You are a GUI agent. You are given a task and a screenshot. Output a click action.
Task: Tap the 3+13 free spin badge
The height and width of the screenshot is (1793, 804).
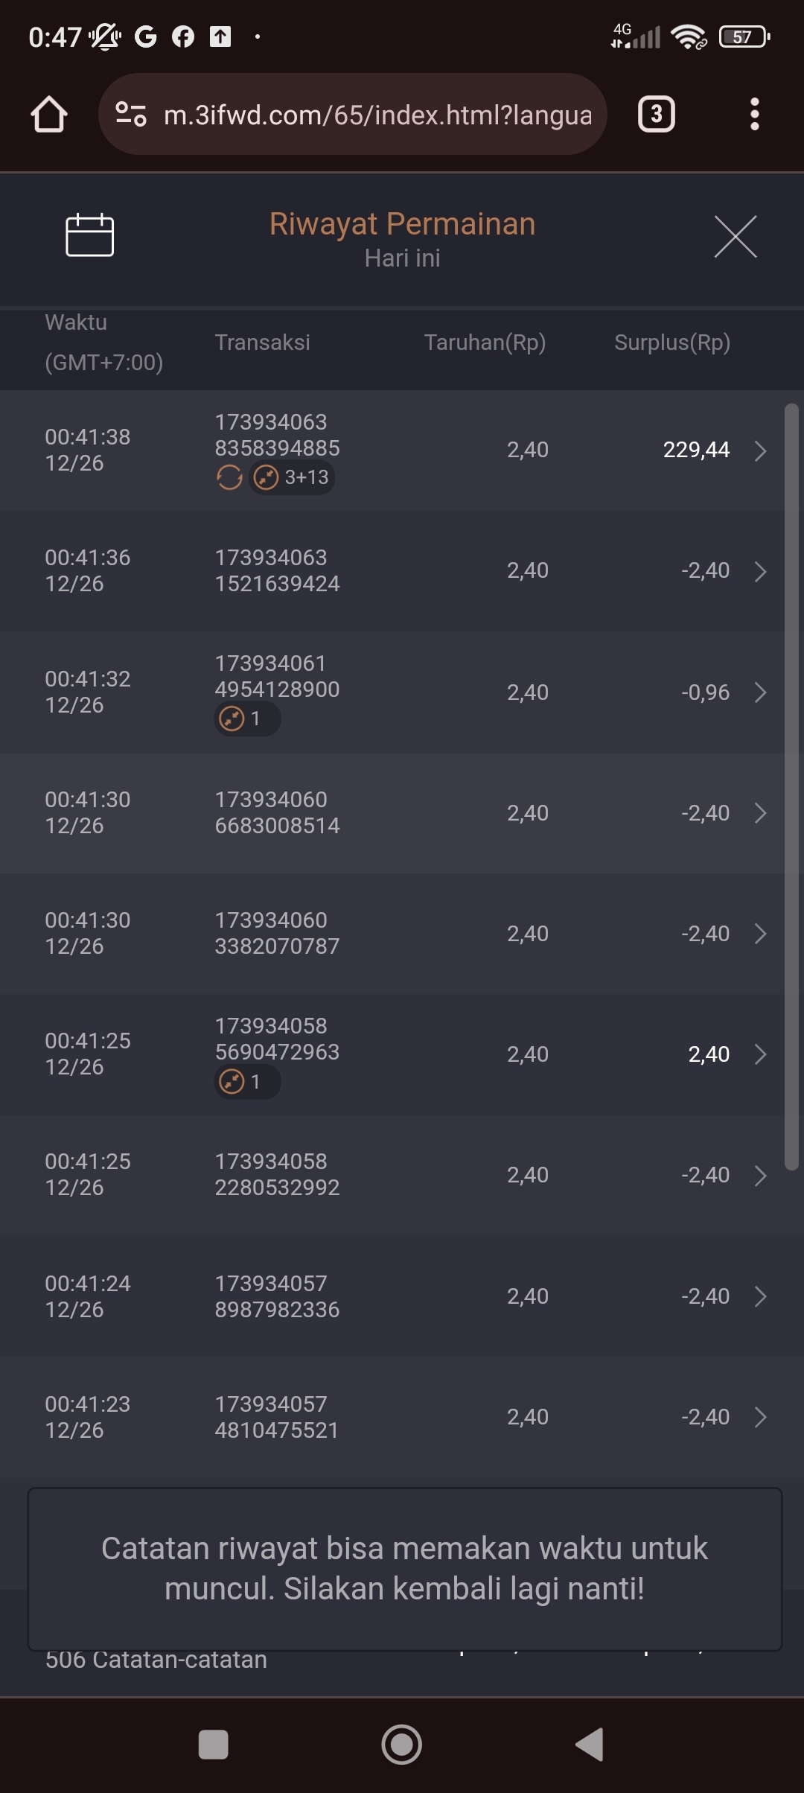click(x=293, y=477)
